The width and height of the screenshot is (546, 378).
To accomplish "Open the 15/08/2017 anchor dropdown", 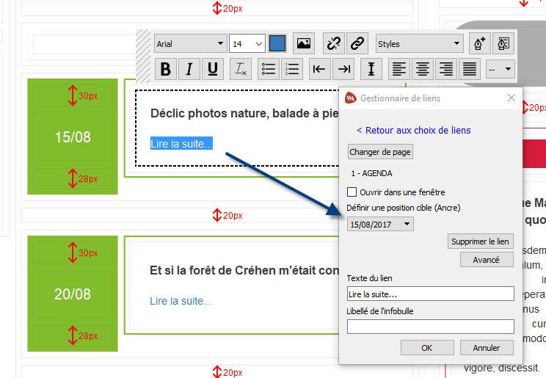I will [x=380, y=225].
